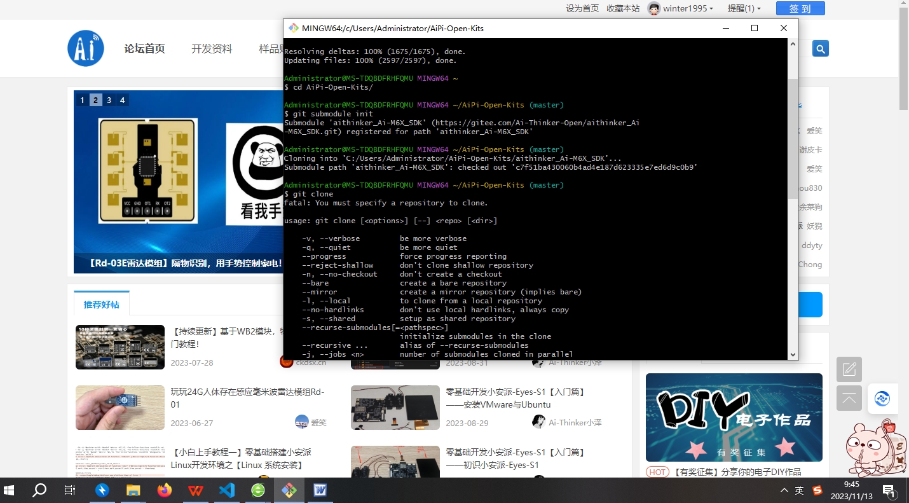Click the Git Bash vertical scrollbar thumb
909x503 pixels.
pyautogui.click(x=793, y=139)
